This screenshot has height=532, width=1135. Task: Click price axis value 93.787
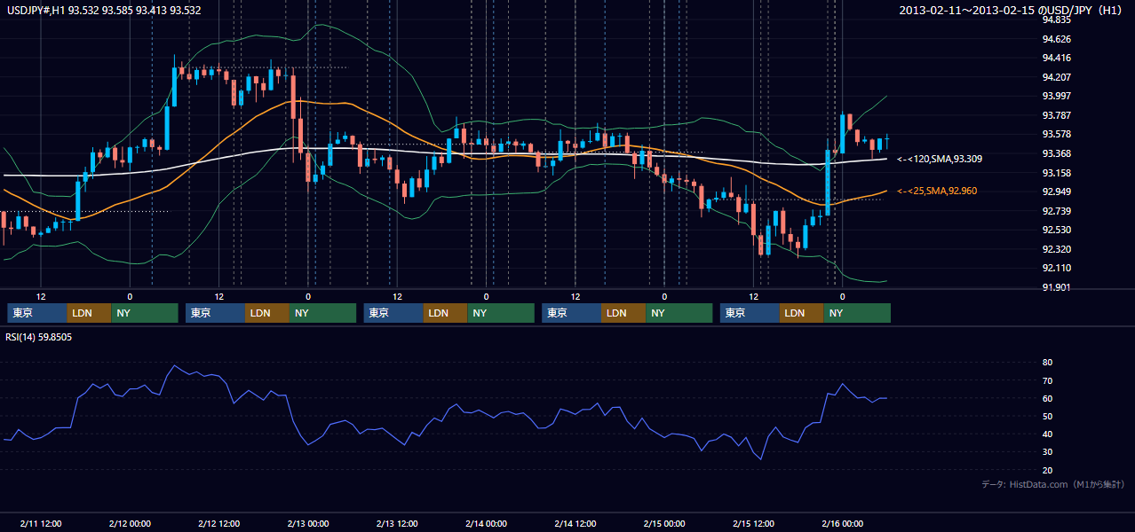1056,115
